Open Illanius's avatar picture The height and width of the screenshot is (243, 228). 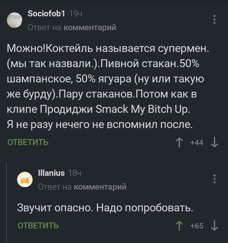tap(25, 179)
